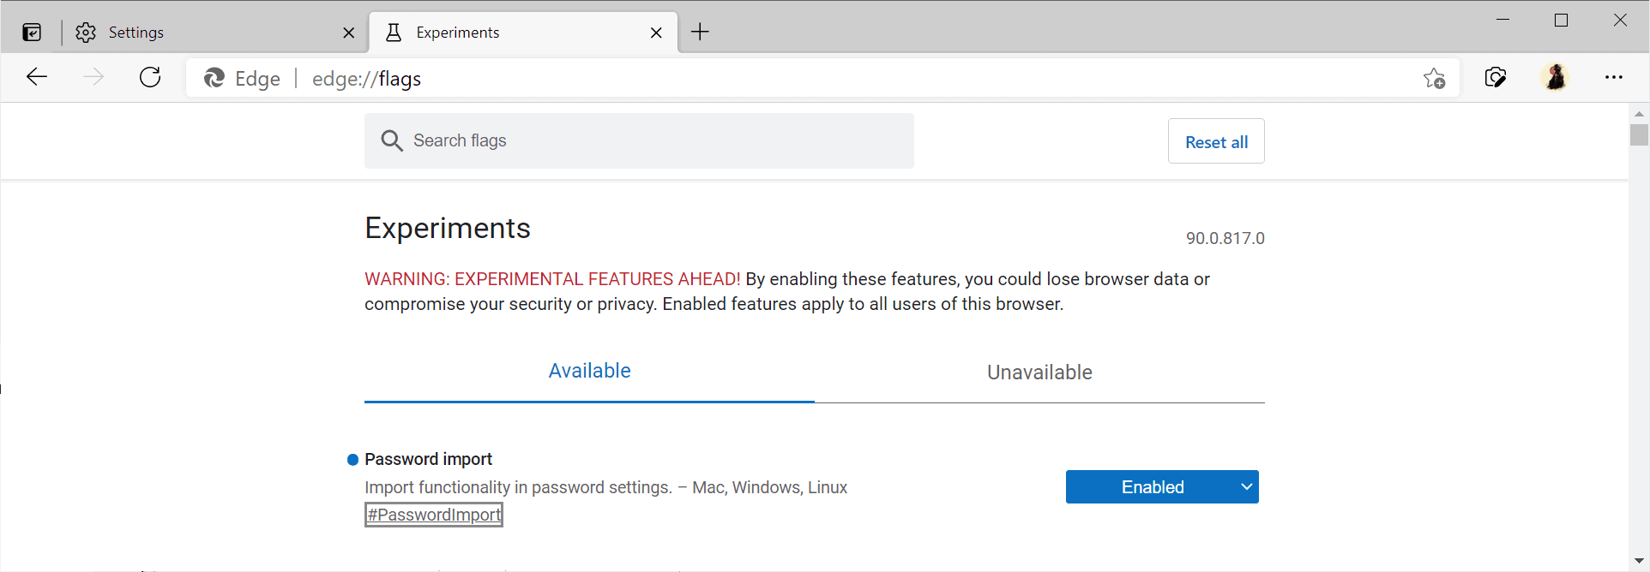
Task: Click the version number 90.0.817.0
Action: (x=1225, y=239)
